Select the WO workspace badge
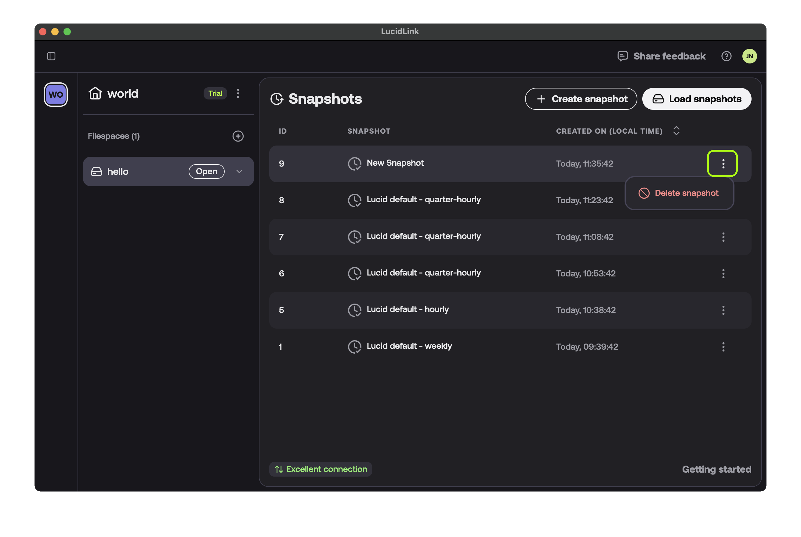 click(x=56, y=95)
